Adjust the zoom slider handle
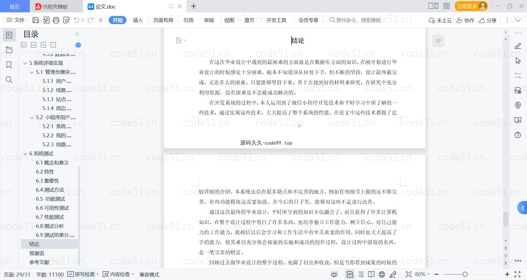Viewport: 527px width, 280px height. [465, 274]
